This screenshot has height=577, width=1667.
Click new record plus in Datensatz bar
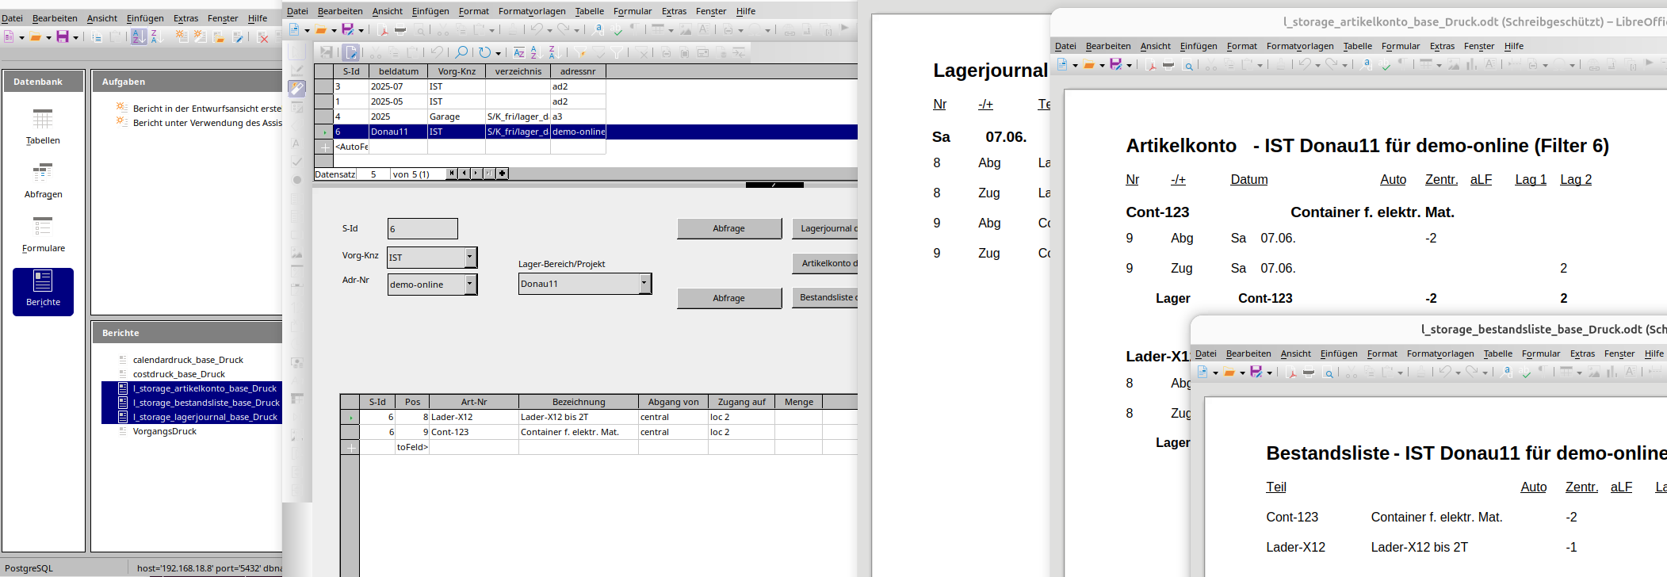point(502,174)
